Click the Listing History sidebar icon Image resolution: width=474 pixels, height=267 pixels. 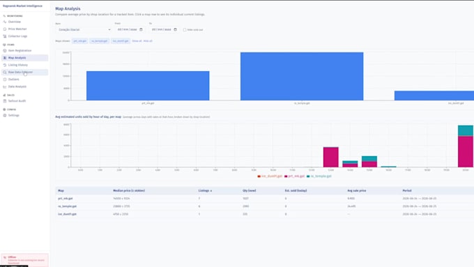pyautogui.click(x=5, y=65)
